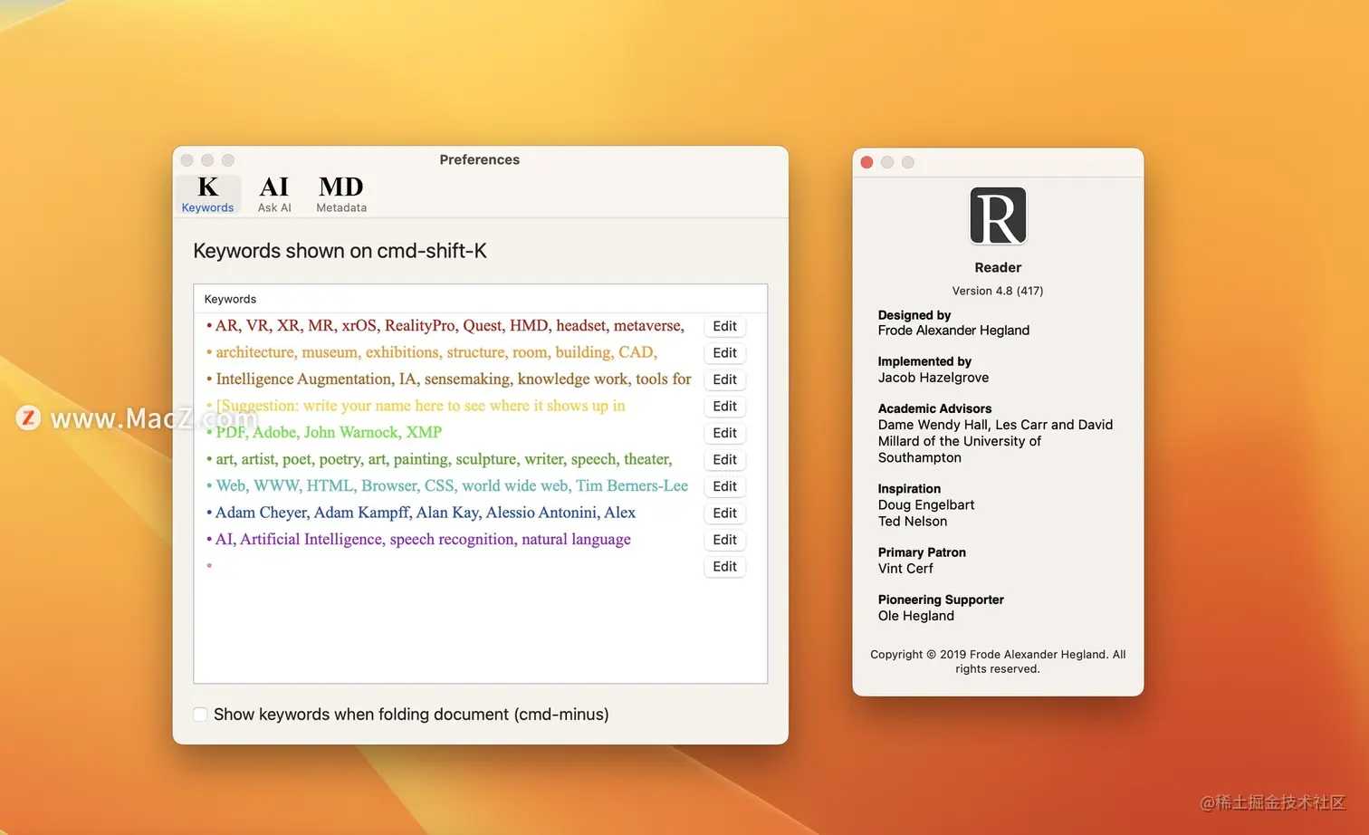Edit the AR, VR, XR keywords row
Image resolution: width=1369 pixels, height=835 pixels.
click(x=724, y=326)
